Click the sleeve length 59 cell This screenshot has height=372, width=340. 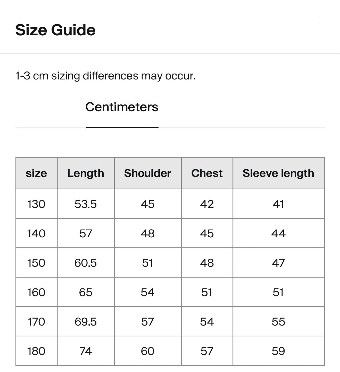[278, 351]
